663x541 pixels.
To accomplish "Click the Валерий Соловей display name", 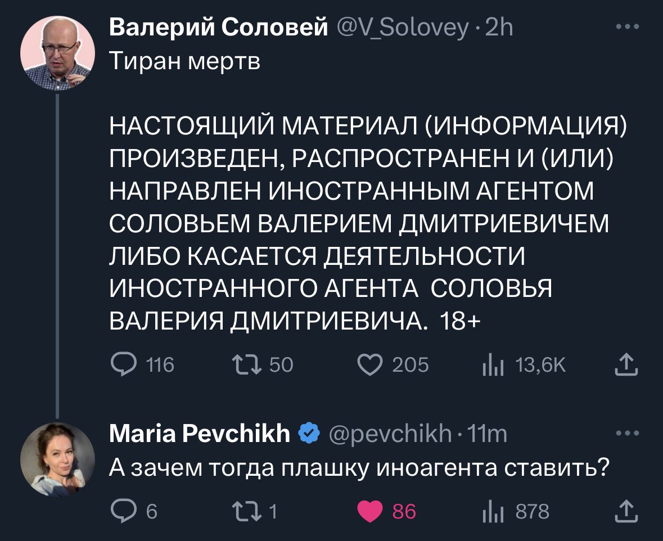I will pyautogui.click(x=219, y=27).
